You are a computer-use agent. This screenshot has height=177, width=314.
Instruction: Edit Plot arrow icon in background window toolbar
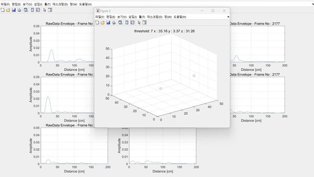(x=45, y=10)
